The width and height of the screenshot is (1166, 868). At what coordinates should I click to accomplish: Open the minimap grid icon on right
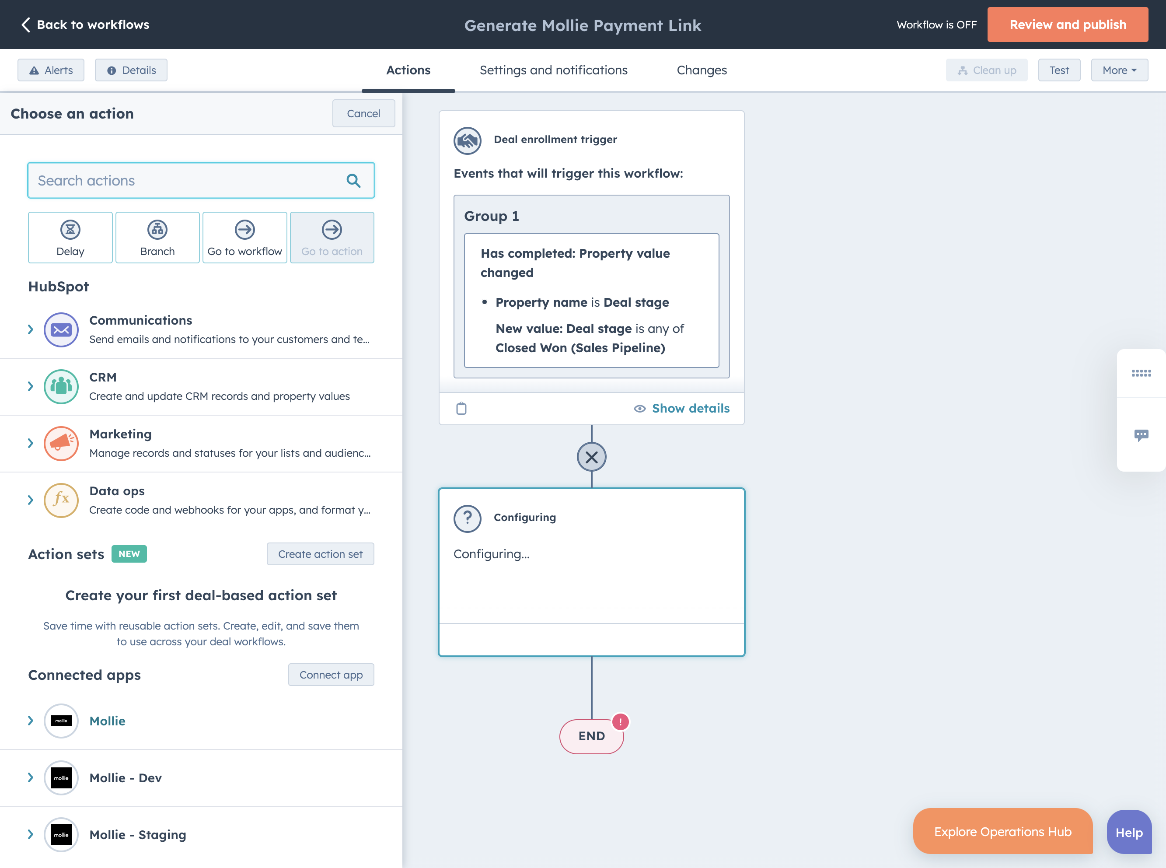[1142, 373]
